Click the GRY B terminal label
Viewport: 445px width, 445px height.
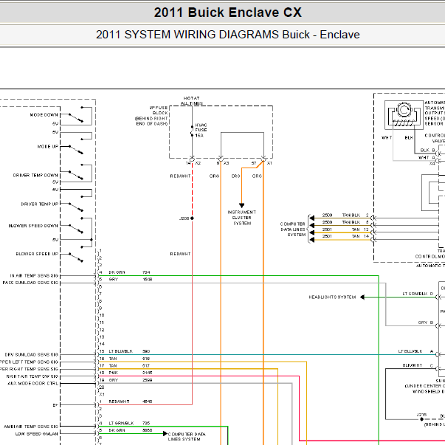pyautogui.click(x=425, y=322)
